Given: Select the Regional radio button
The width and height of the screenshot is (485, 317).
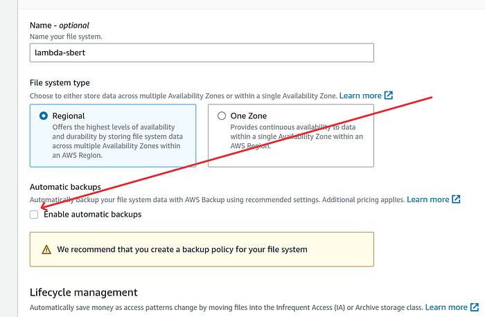Looking at the screenshot, I should [44, 116].
